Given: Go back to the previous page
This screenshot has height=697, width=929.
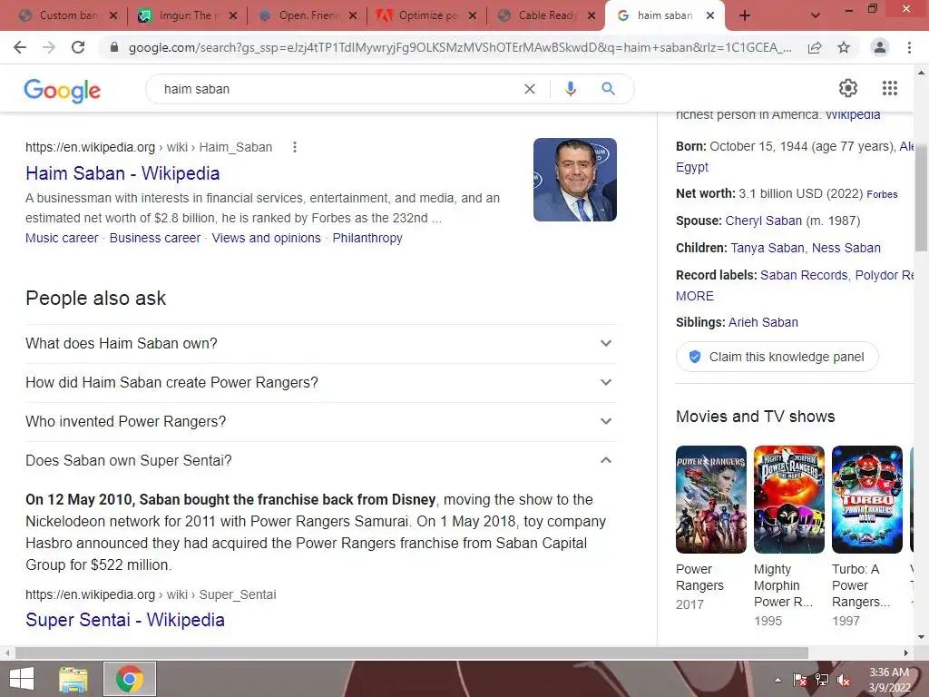Looking at the screenshot, I should [20, 47].
